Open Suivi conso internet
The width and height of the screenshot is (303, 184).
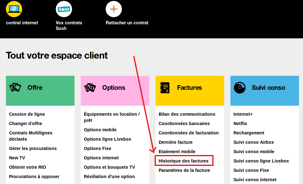click(255, 180)
